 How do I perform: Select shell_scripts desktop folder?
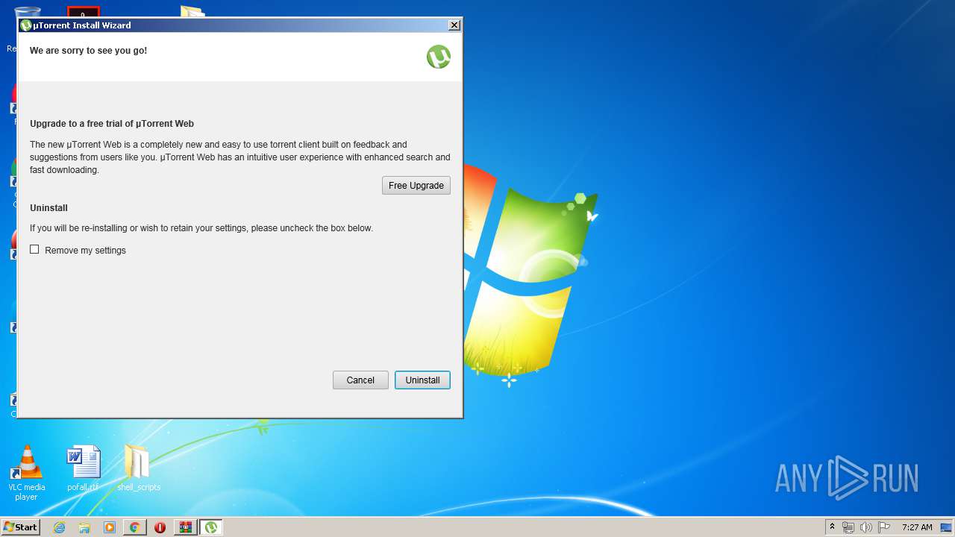pyautogui.click(x=138, y=468)
